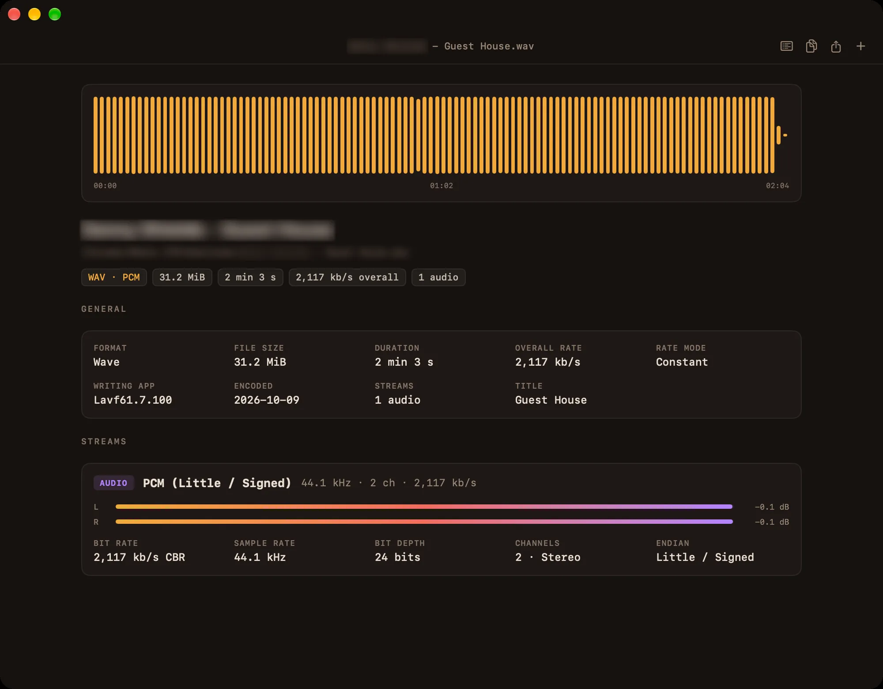
Task: Click the share icon in toolbar
Action: point(836,46)
